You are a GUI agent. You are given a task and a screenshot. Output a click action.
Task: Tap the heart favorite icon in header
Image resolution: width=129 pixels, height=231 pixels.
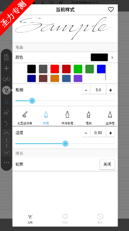pos(111,10)
